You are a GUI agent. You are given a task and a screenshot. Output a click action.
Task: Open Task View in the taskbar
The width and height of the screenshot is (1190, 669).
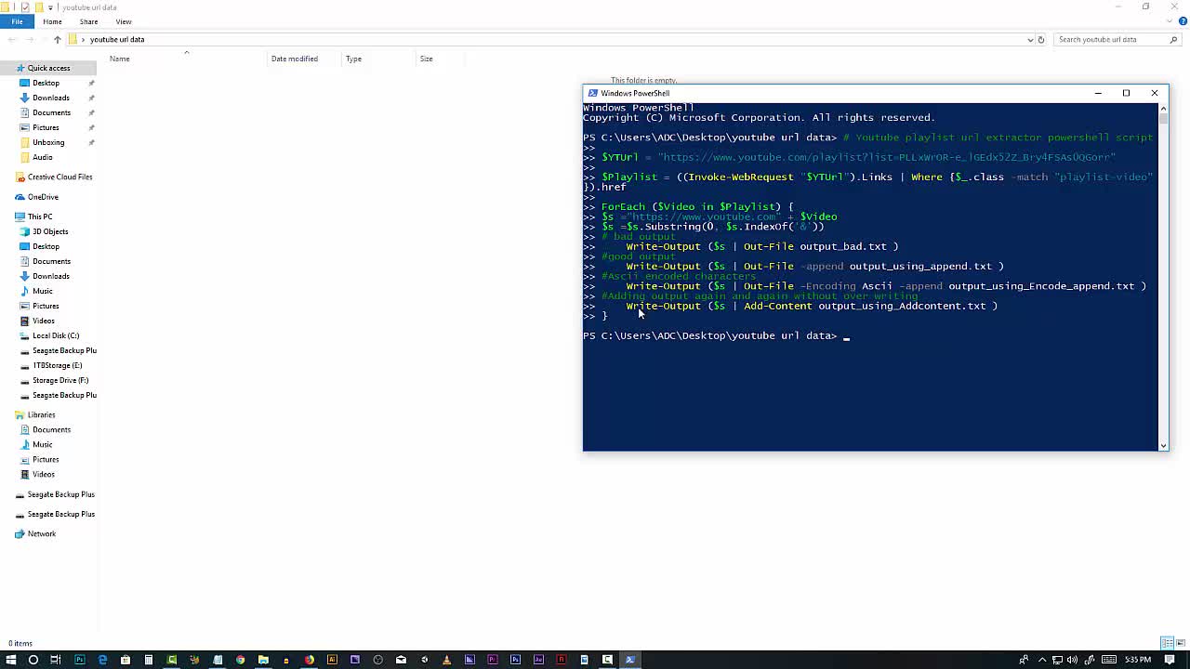(56, 660)
